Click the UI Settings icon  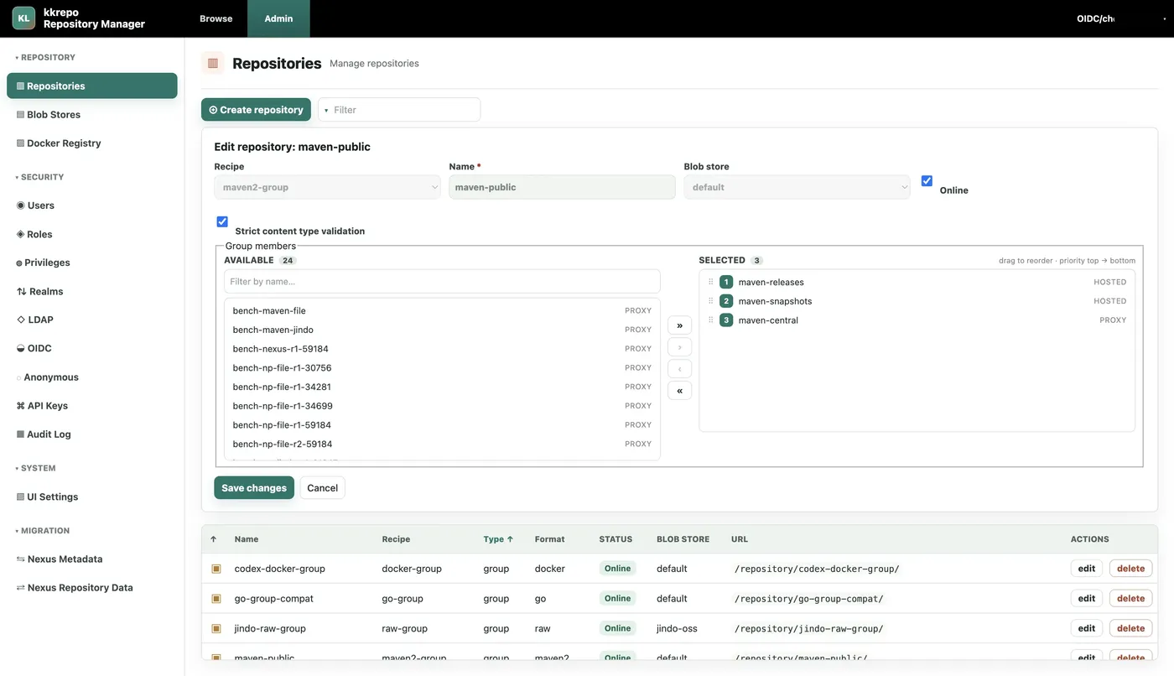[20, 497]
